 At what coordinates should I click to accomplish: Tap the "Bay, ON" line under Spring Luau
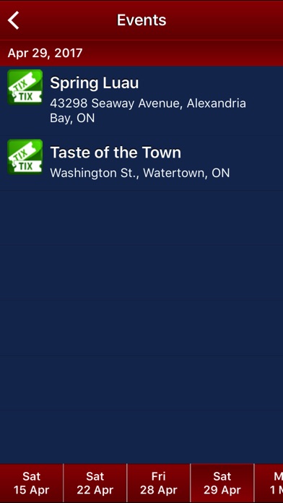pyautogui.click(x=72, y=119)
